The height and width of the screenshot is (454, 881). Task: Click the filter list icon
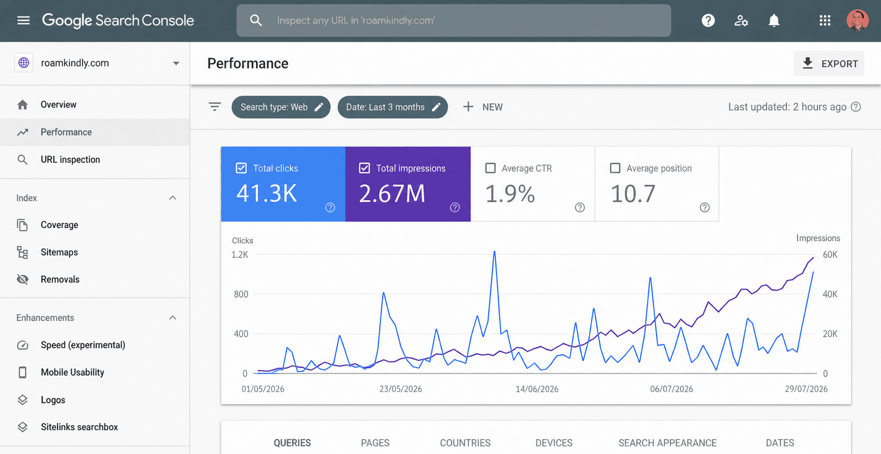point(215,107)
